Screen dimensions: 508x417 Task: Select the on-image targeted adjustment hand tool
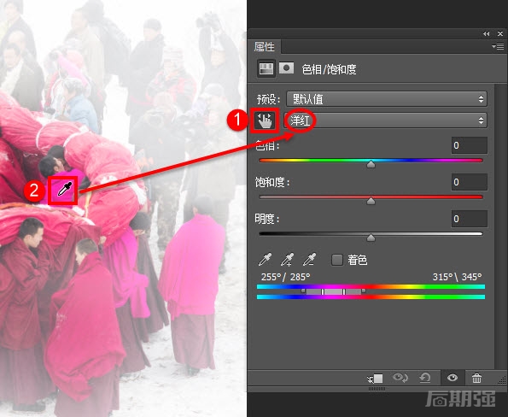coord(265,121)
